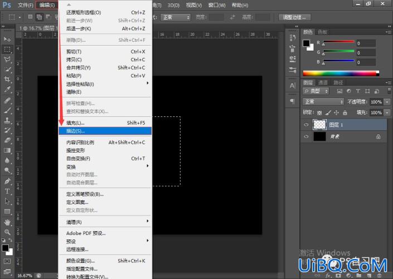Select the Pen tool
The image size is (393, 279).
(x=7, y=181)
